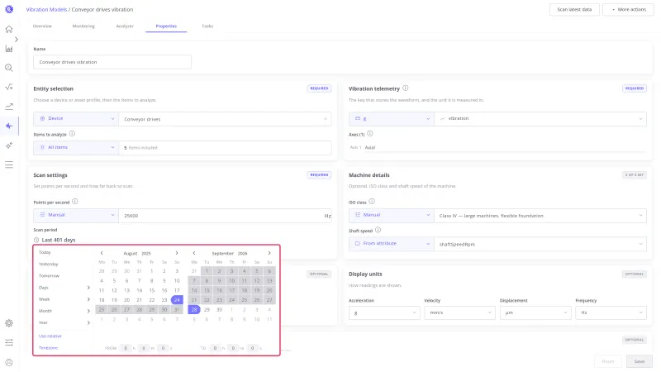Viewport: 661px width, 372px height.
Task: Click the Name input field
Action: pos(112,62)
